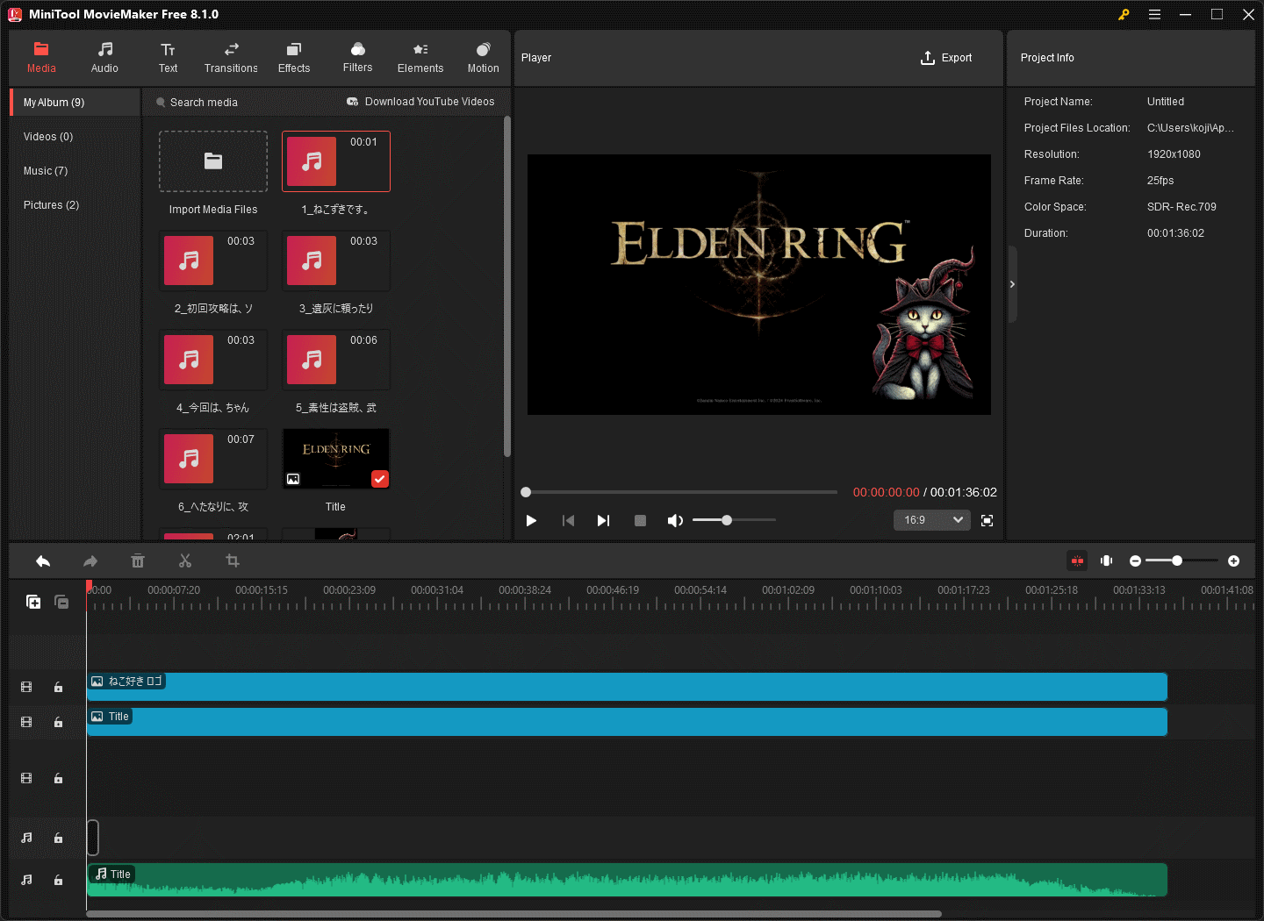Click the crop icon
Viewport: 1264px width, 921px height.
[x=233, y=561]
